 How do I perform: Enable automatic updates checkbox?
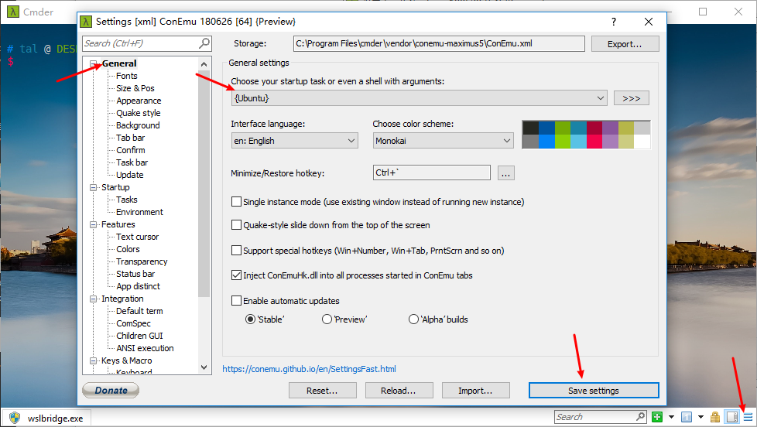(236, 301)
